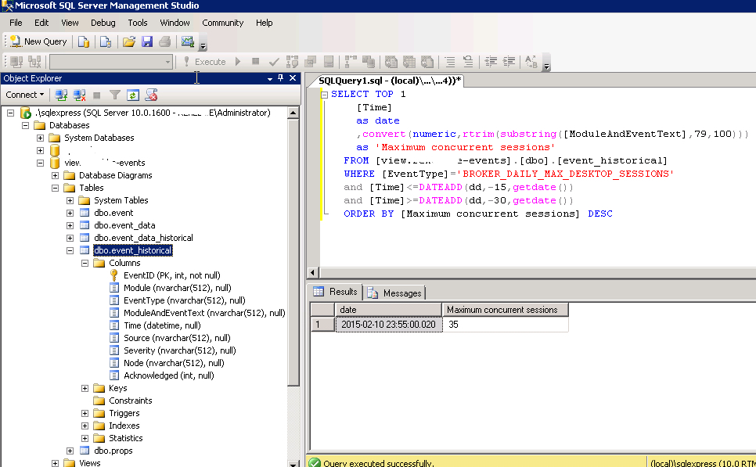Expand the Indexes folder
The width and height of the screenshot is (756, 467).
pos(85,426)
